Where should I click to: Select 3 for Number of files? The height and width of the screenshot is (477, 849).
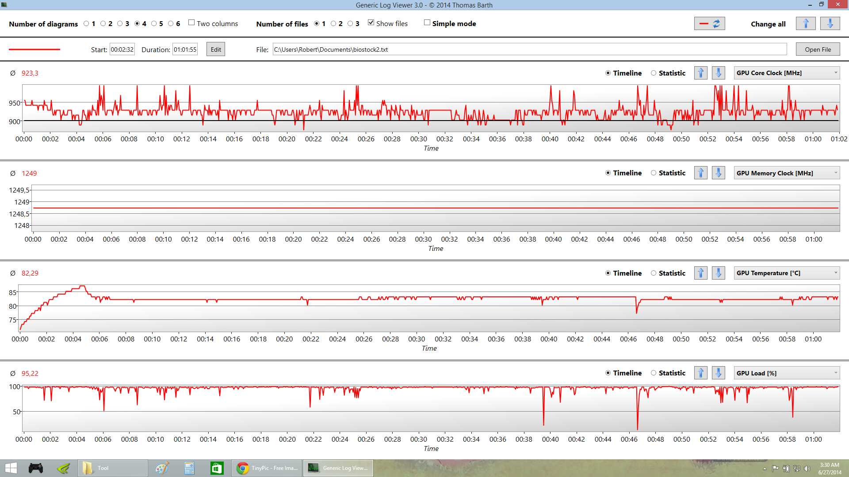coord(350,24)
